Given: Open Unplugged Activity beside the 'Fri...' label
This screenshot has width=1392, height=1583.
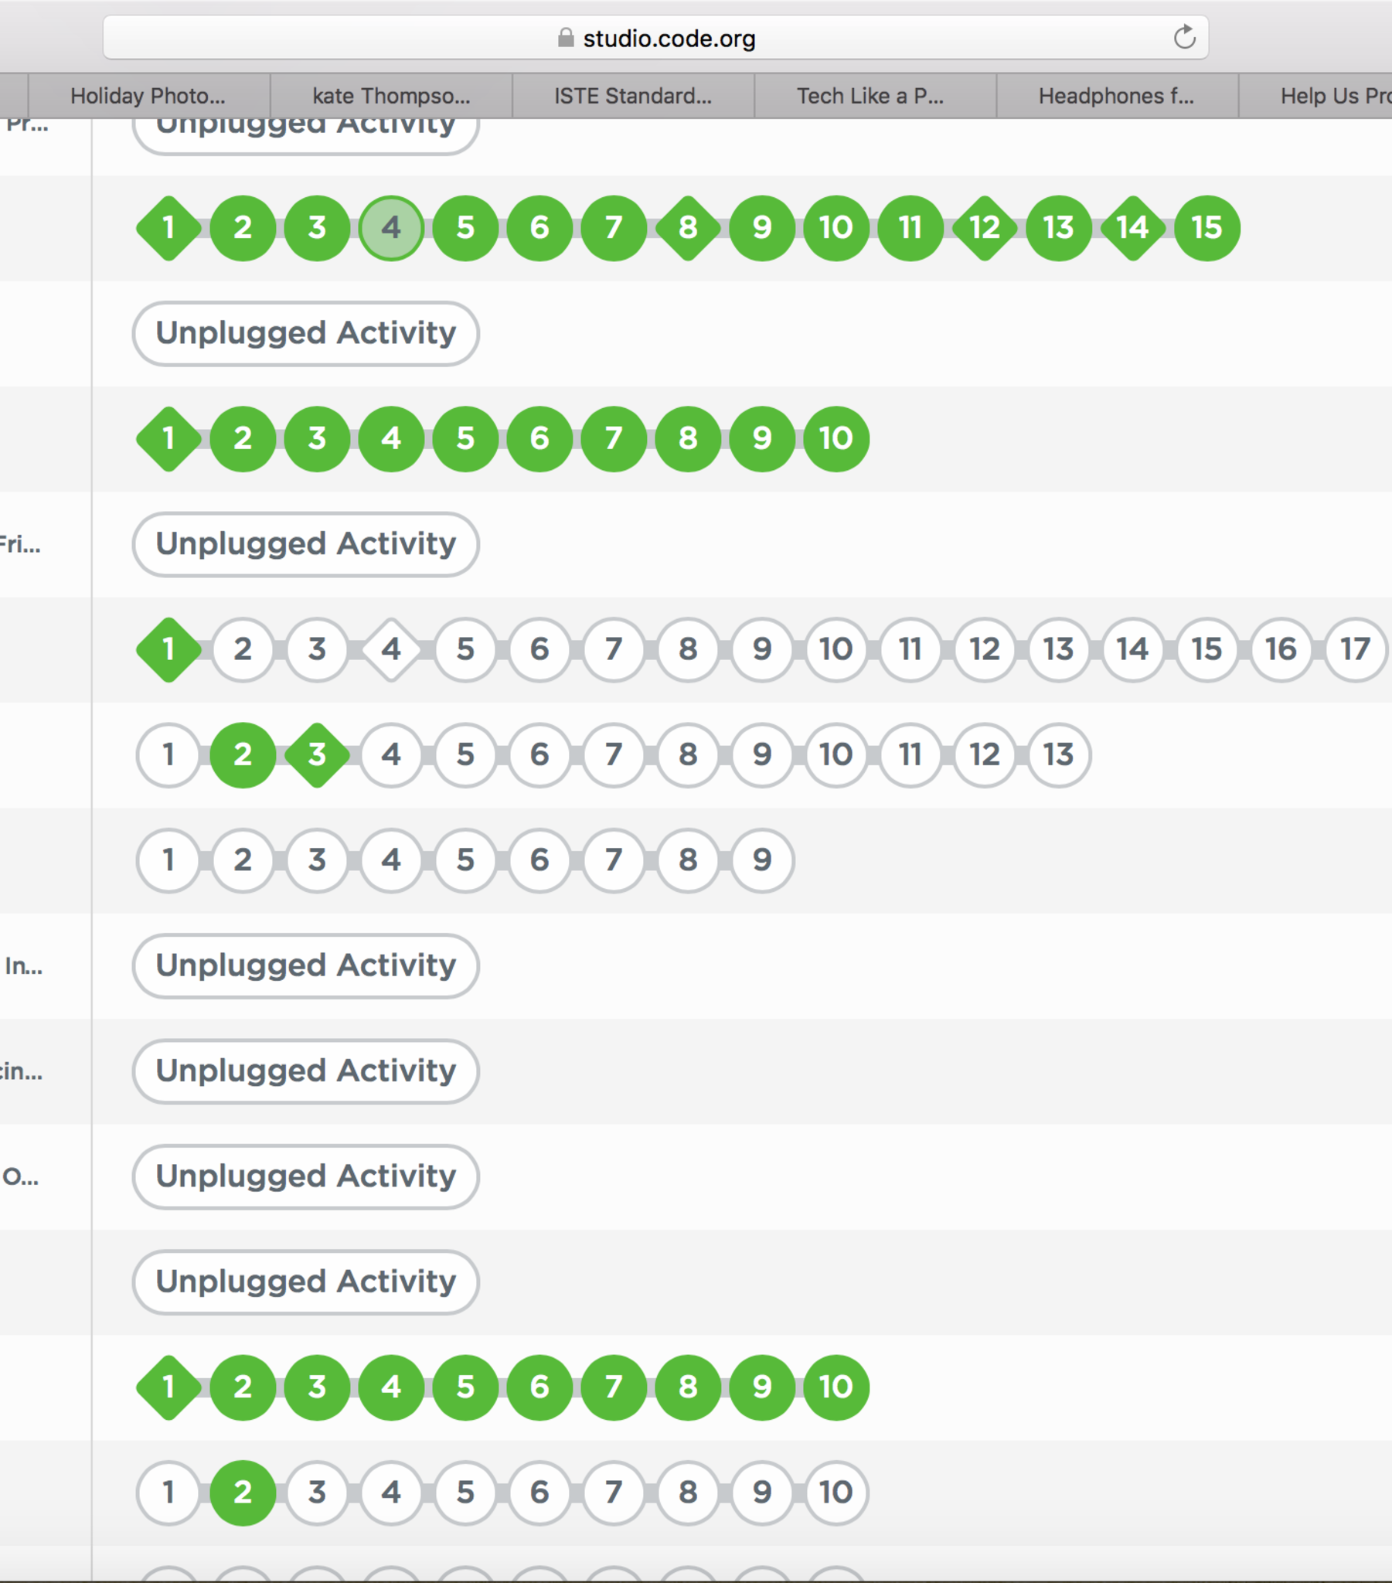Looking at the screenshot, I should pyautogui.click(x=305, y=543).
